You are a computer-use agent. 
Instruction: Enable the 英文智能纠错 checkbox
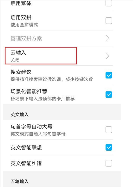pyautogui.click(x=109, y=163)
